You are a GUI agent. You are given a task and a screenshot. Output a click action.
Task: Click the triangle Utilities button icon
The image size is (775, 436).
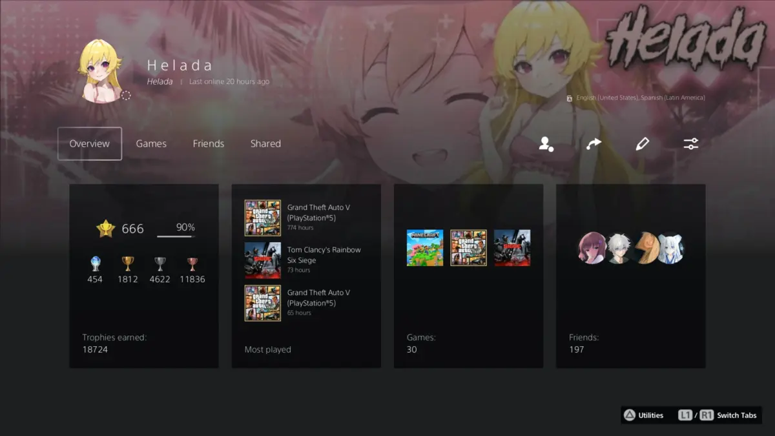tap(629, 415)
